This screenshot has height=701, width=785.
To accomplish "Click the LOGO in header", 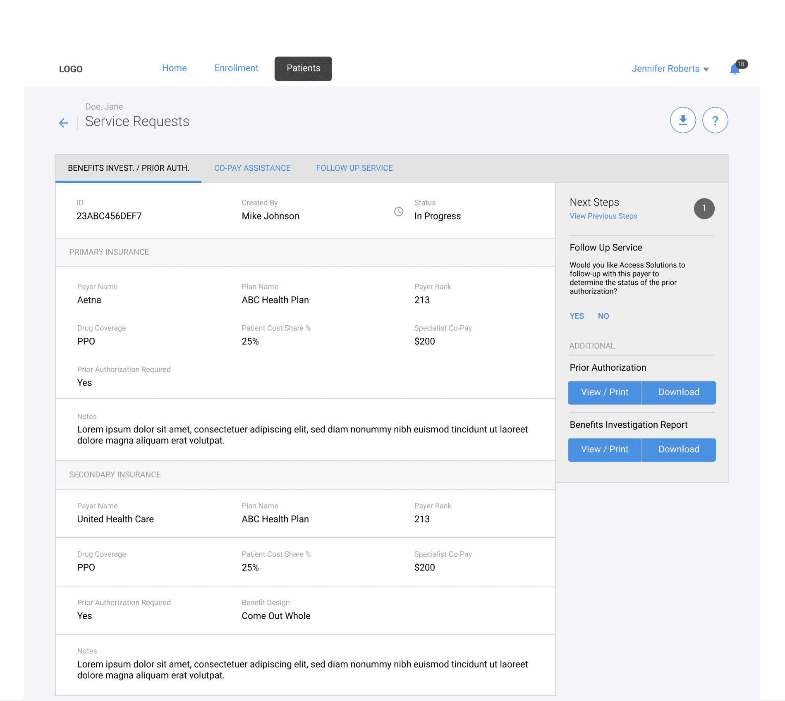I will [71, 69].
